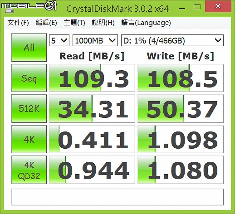Viewport: 235px width, 214px height.
Task: Close the CrystalDiskMark window
Action: click(x=218, y=6)
